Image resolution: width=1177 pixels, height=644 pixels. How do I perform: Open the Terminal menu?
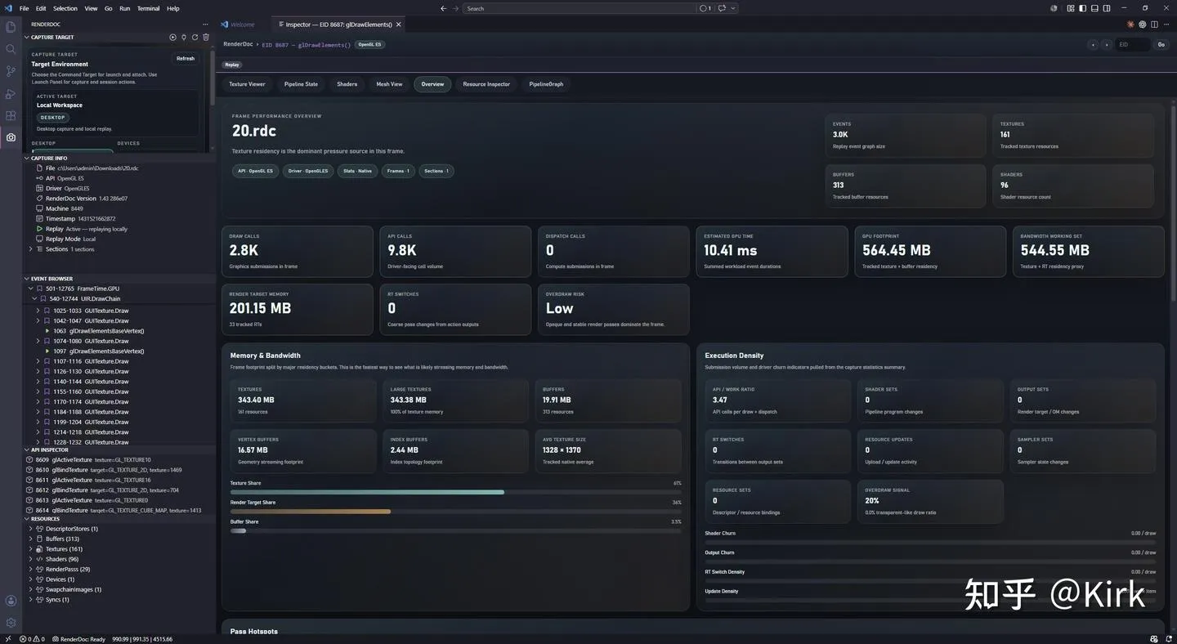click(x=148, y=8)
